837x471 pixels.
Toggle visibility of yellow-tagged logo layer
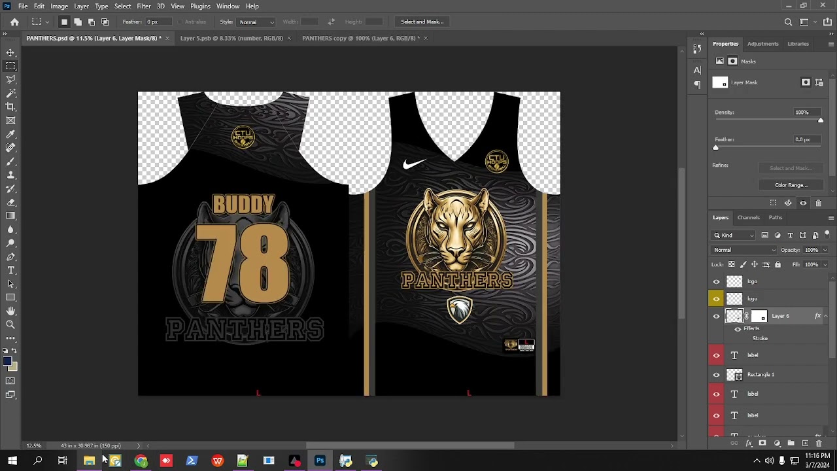(x=716, y=299)
